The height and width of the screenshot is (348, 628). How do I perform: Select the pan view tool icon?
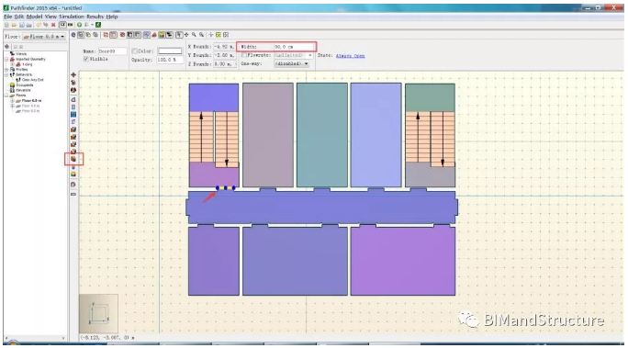(x=186, y=35)
